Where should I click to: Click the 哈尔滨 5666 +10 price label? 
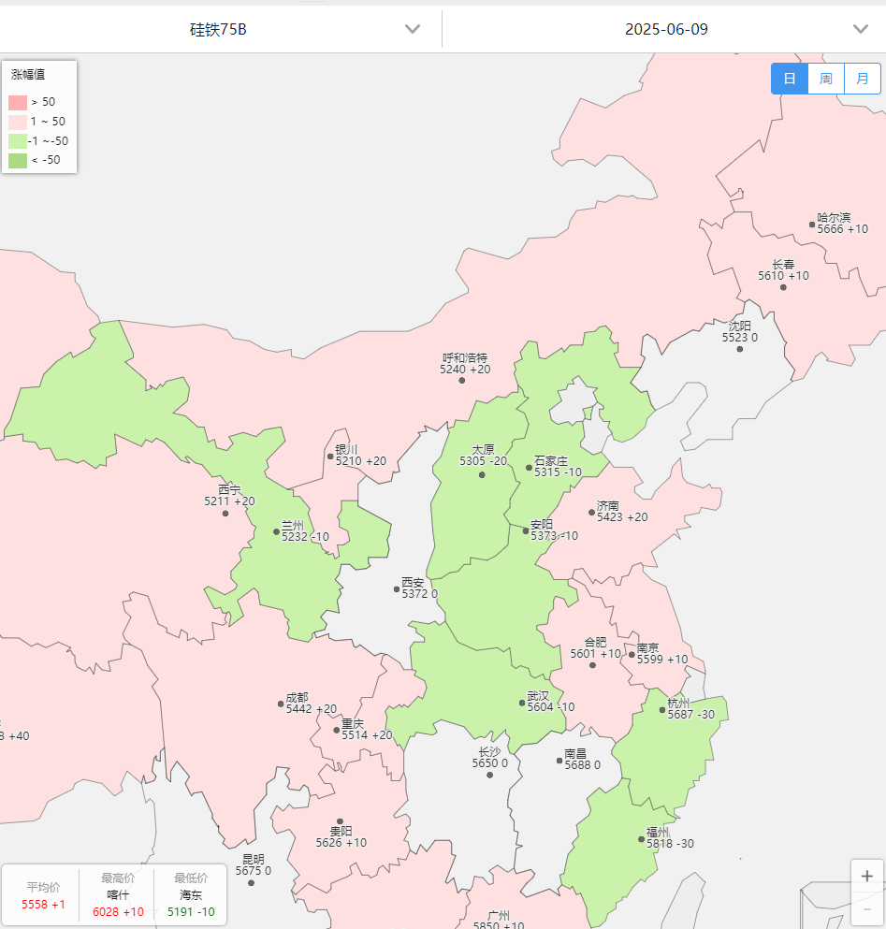tap(843, 224)
